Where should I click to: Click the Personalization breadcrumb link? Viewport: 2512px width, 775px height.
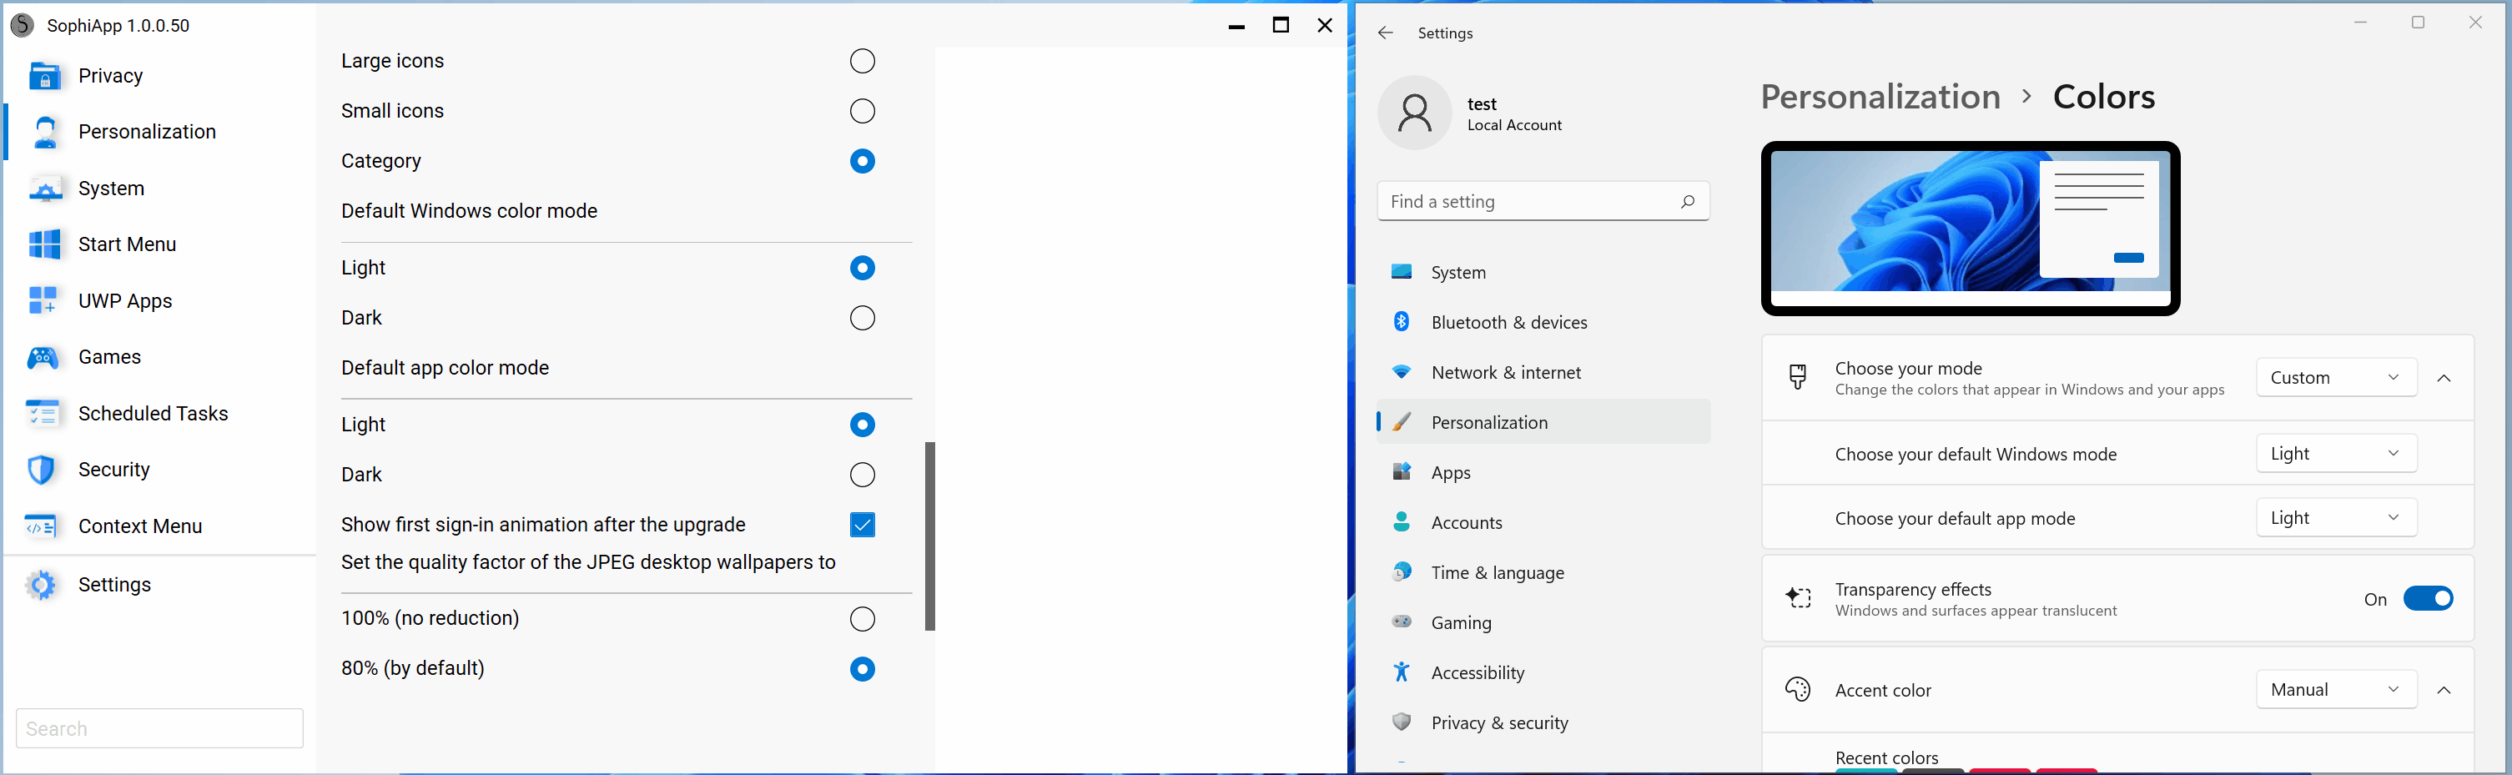coord(1880,97)
